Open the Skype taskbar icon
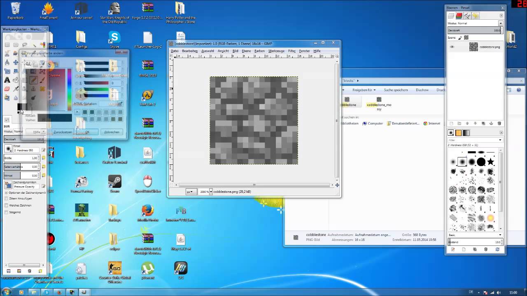The height and width of the screenshot is (296, 527). click(x=47, y=292)
